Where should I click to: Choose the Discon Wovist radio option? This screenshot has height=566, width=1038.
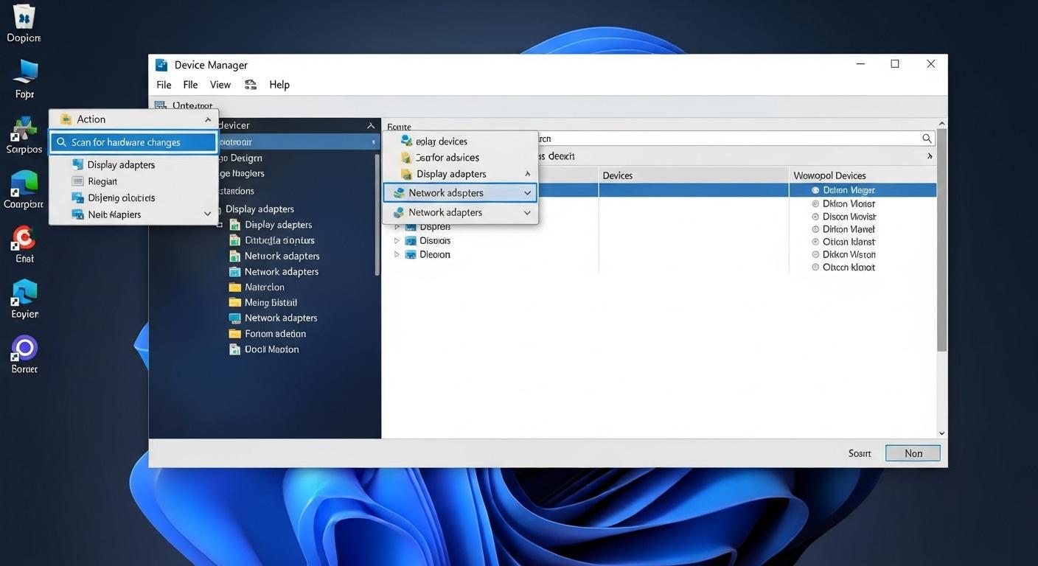(x=815, y=216)
